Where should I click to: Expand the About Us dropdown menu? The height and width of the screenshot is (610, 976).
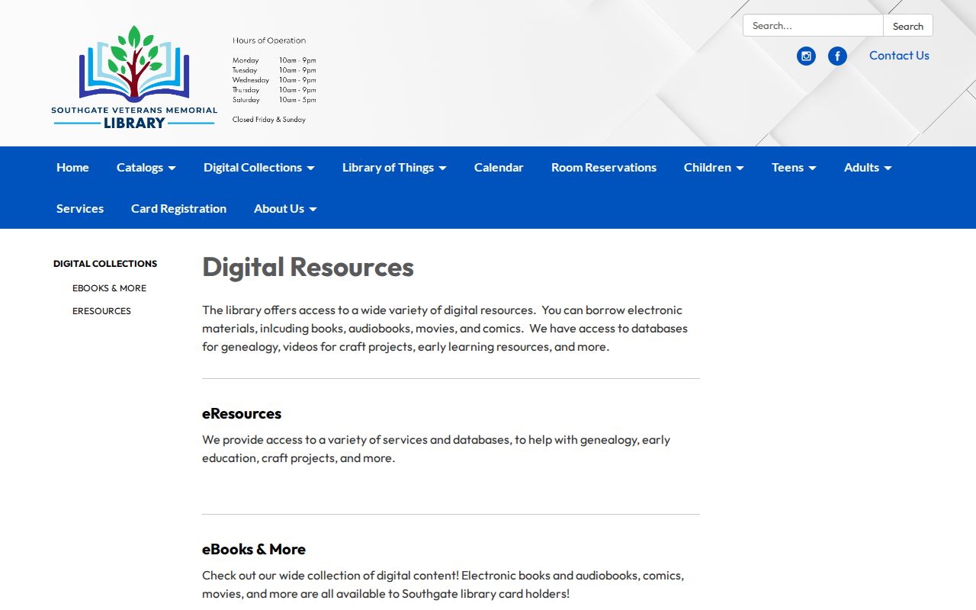tap(285, 208)
